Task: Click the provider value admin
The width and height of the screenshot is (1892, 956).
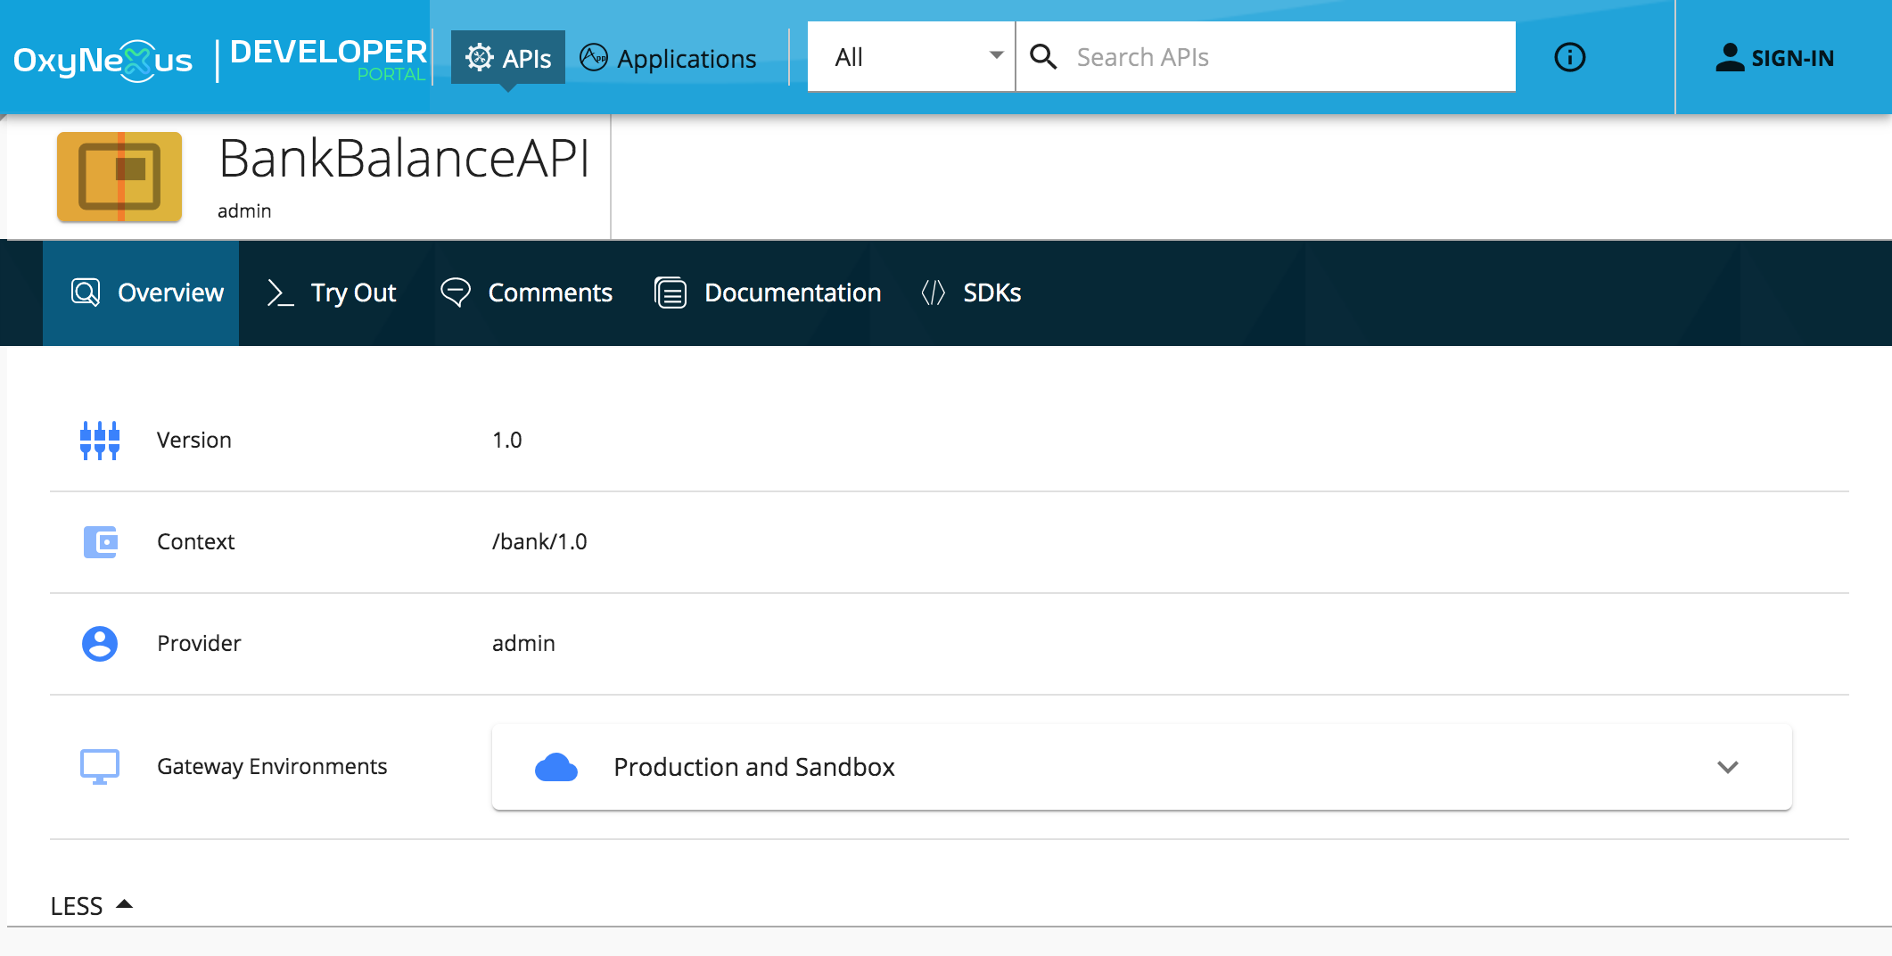Action: click(523, 644)
